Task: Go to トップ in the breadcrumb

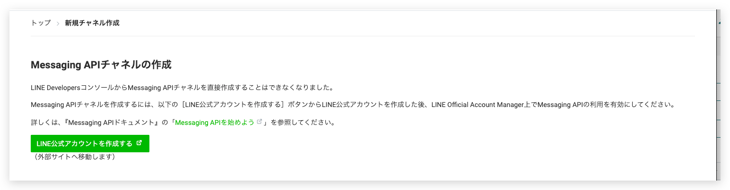Action: [41, 23]
